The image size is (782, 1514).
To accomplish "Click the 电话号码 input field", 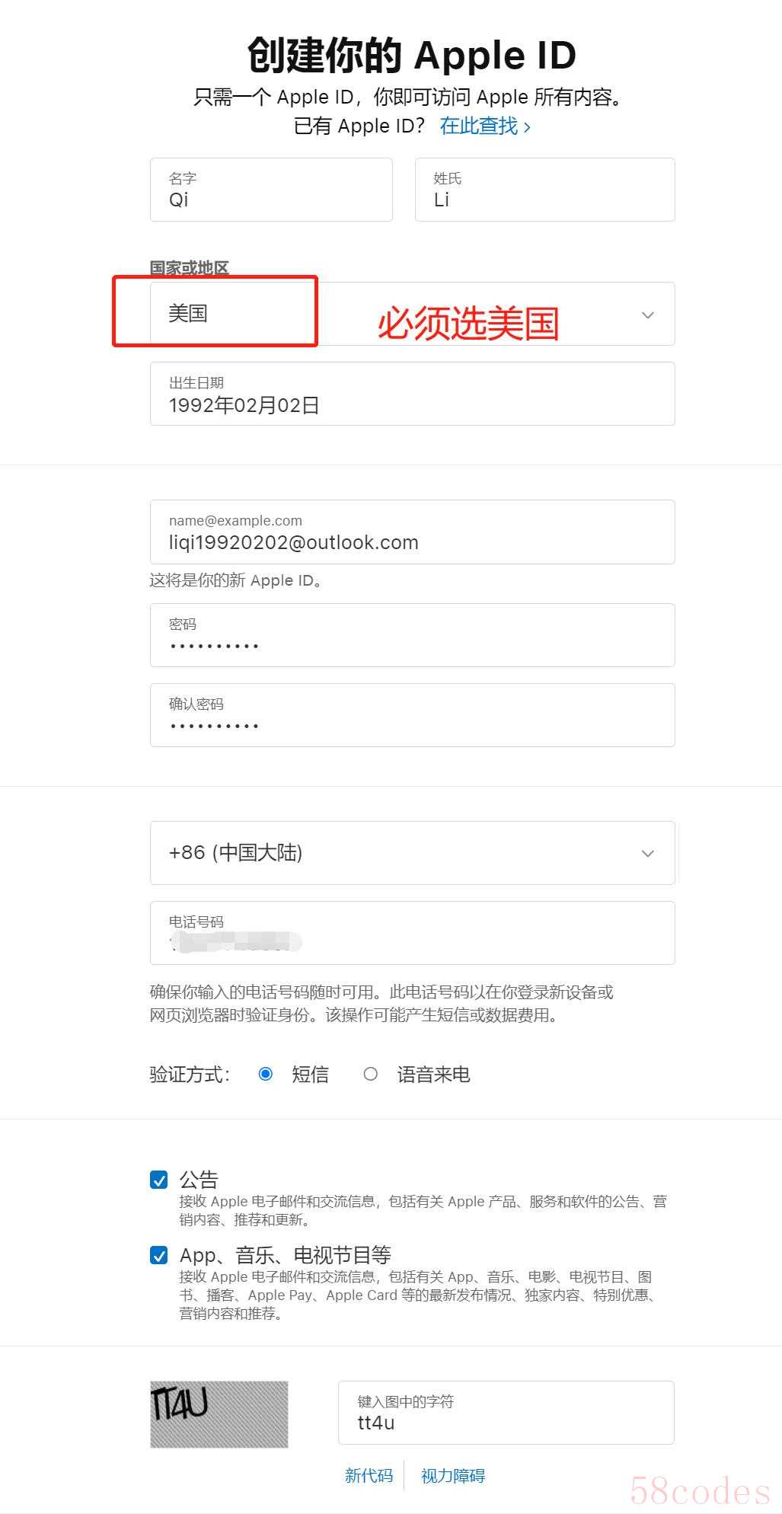I will click(x=412, y=933).
